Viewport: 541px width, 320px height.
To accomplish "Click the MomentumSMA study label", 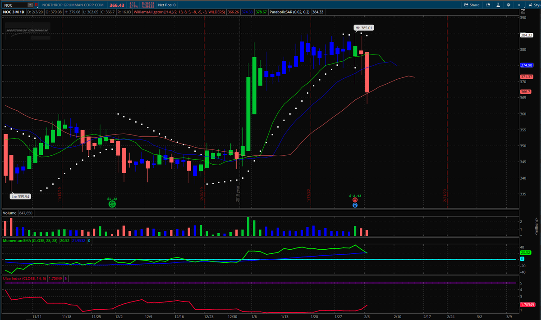I will 30,241.
